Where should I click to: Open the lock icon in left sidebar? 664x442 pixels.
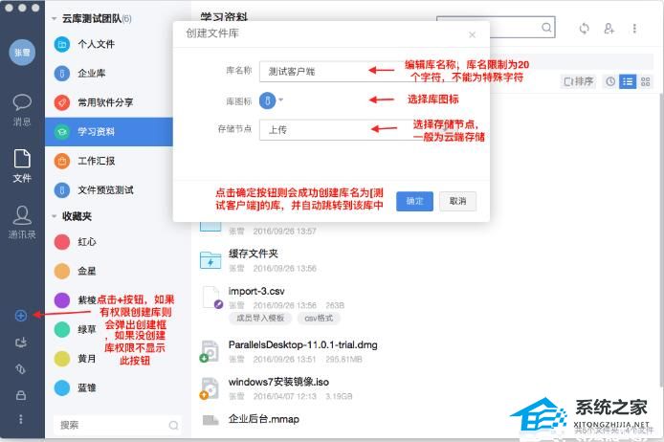(x=21, y=395)
